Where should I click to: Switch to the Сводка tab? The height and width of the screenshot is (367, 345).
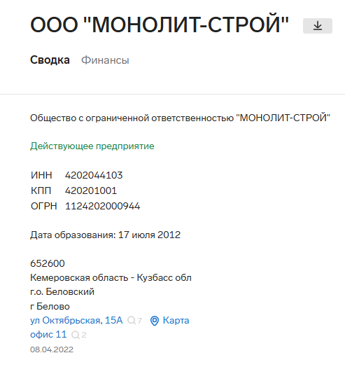50,60
